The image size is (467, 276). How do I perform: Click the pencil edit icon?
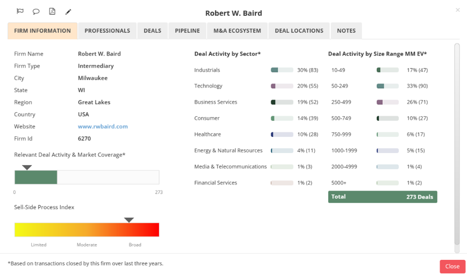click(x=68, y=12)
